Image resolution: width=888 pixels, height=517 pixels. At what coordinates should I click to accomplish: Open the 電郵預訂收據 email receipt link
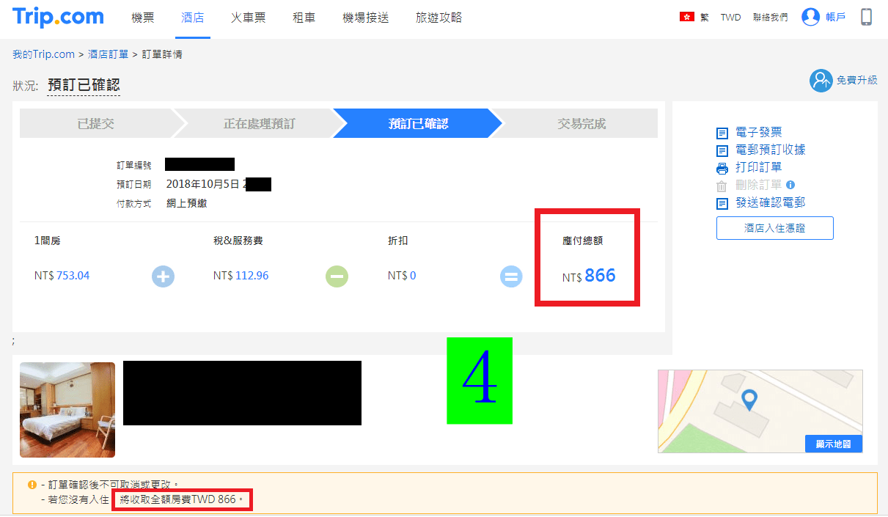coord(771,150)
